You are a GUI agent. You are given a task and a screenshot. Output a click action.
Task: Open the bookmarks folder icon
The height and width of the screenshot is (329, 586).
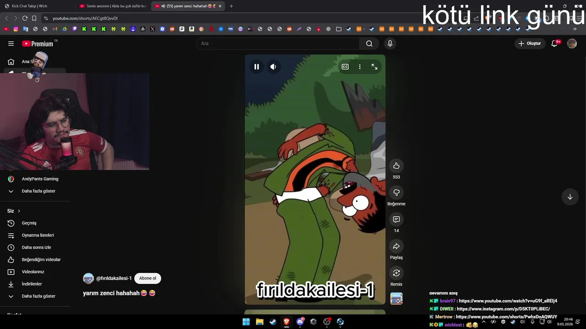[x=338, y=29]
